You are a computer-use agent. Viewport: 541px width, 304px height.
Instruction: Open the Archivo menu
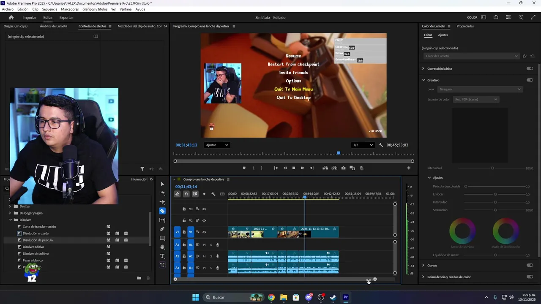8,9
